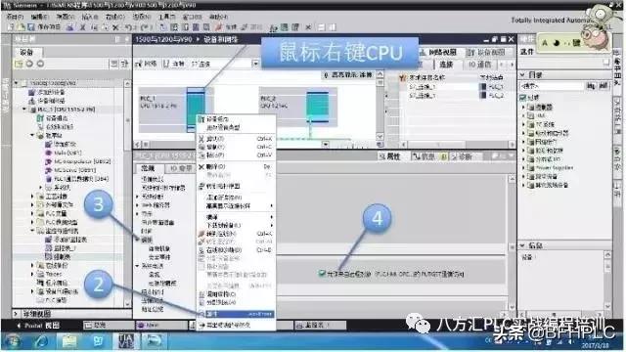Switch to Portal view
This screenshot has height=352, width=626.
(x=38, y=326)
